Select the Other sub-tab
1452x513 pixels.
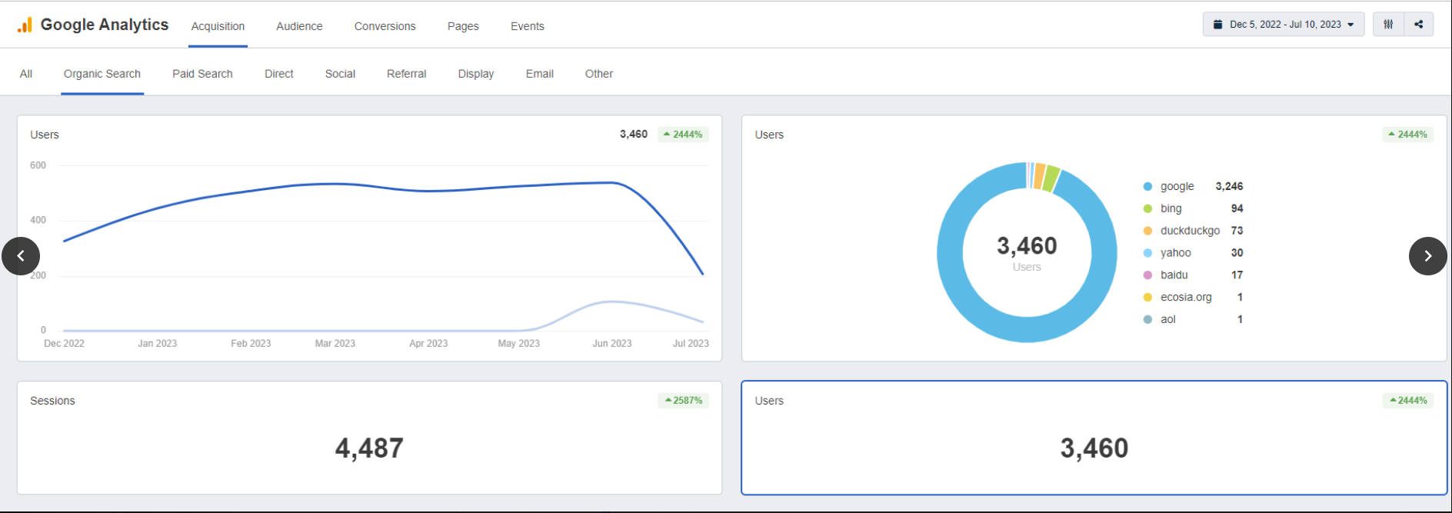coord(599,74)
